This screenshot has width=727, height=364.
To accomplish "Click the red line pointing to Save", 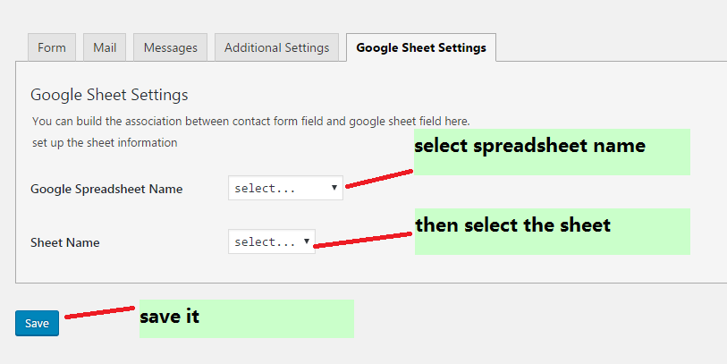I will (x=98, y=312).
